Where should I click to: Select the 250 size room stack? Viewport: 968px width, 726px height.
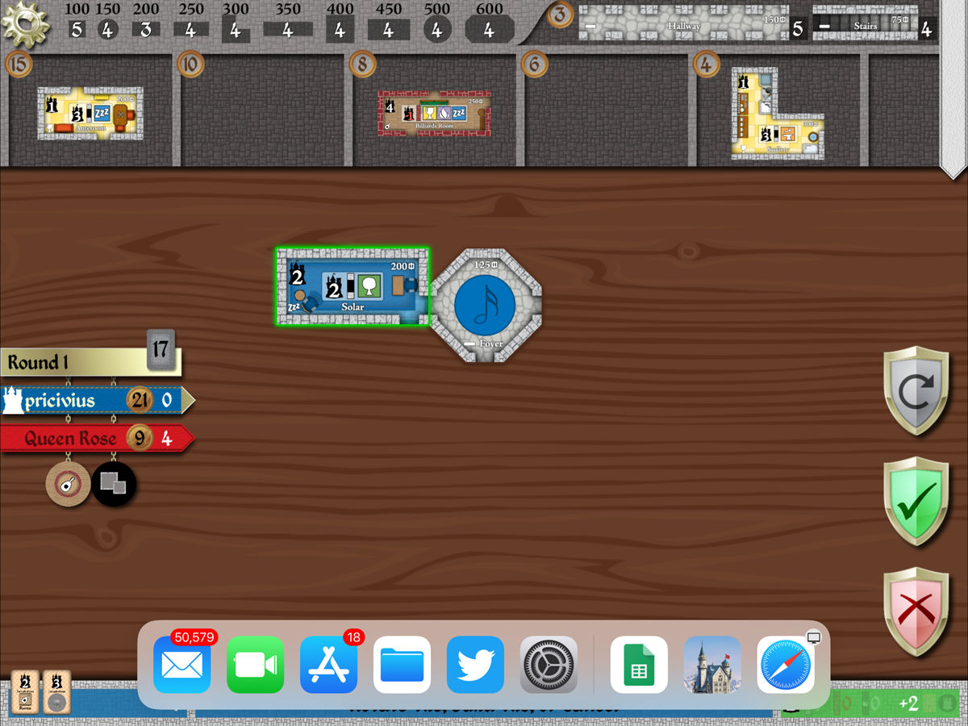tap(190, 30)
